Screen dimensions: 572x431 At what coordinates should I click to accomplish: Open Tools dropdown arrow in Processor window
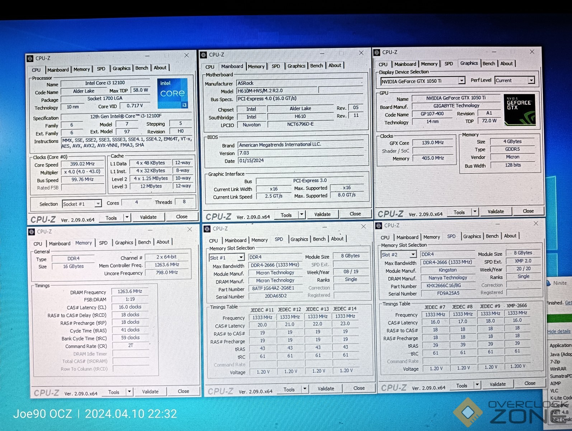click(127, 217)
